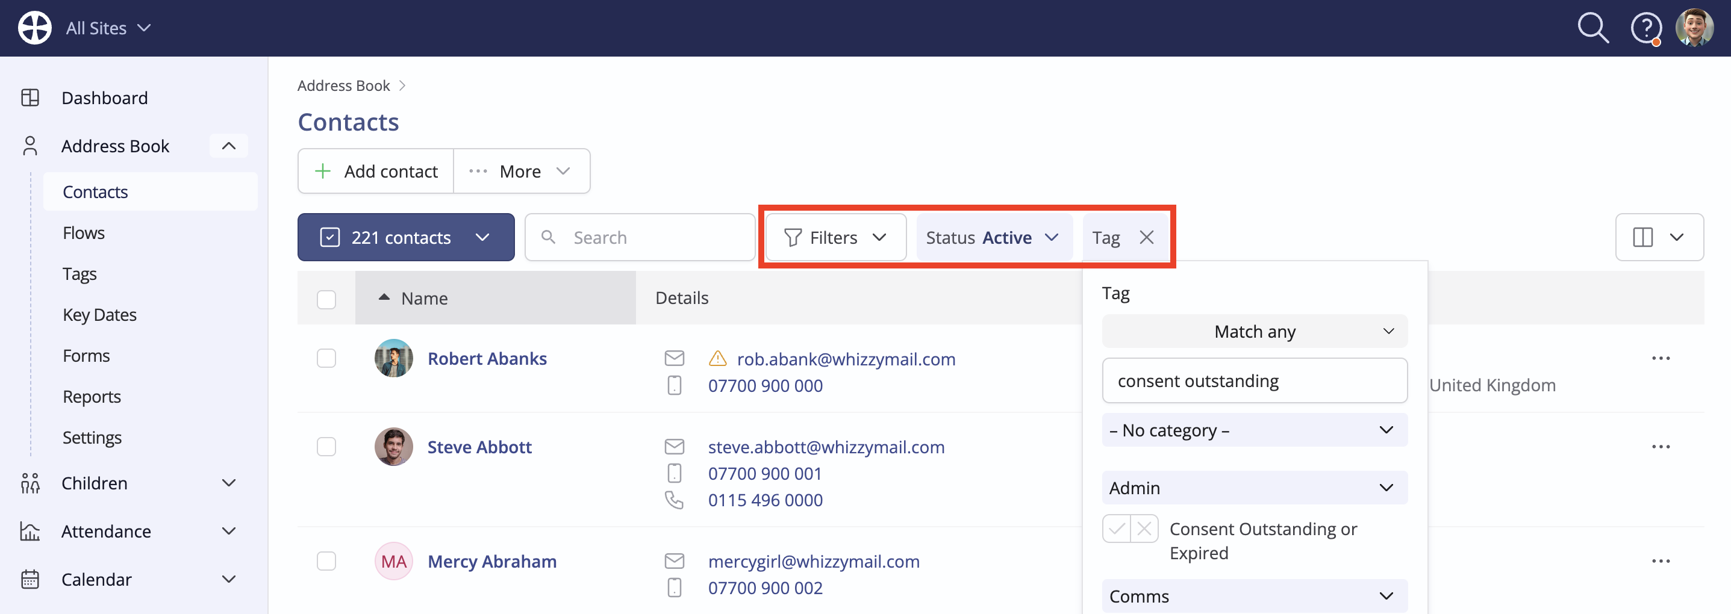Collapse the Admin tag group
Viewport: 1731px width, 614px height.
[1255, 488]
